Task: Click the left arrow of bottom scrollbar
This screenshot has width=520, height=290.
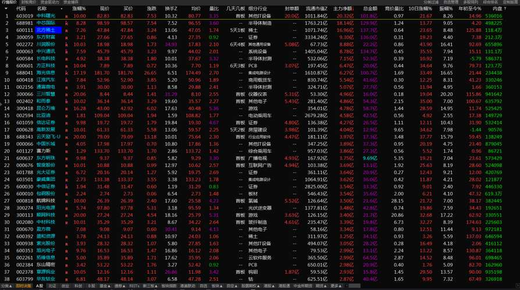Action: pos(346,286)
